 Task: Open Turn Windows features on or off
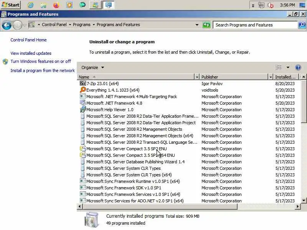[41, 61]
